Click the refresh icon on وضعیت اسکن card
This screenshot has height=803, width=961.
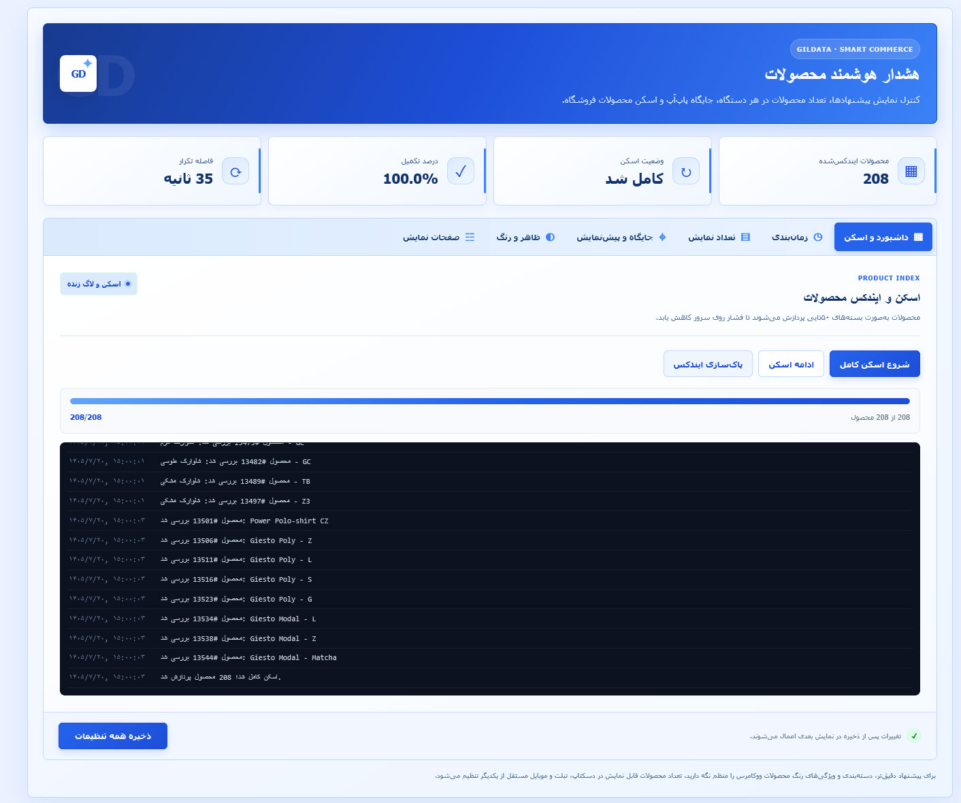click(686, 171)
